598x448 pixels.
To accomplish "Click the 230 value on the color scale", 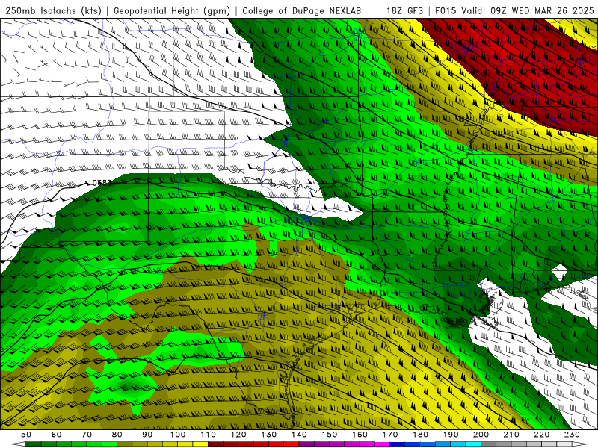I will 572,435.
